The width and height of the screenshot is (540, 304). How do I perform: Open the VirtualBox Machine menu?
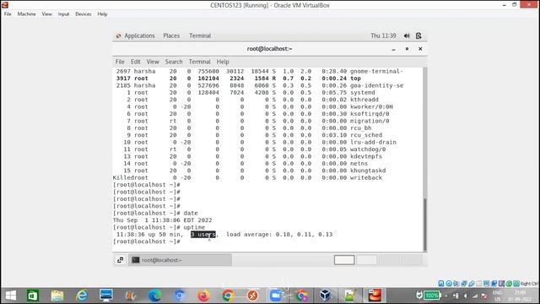(x=26, y=14)
